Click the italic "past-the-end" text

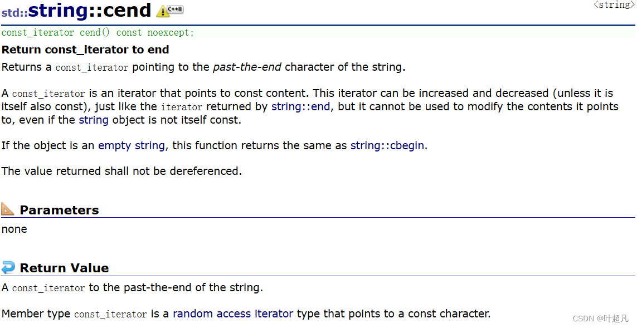point(247,67)
